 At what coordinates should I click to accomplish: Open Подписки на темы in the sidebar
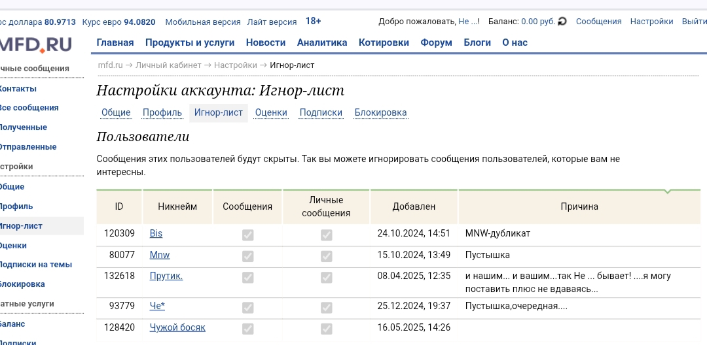point(35,265)
